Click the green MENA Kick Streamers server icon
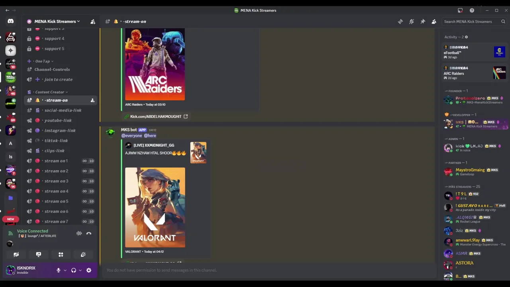Image resolution: width=510 pixels, height=287 pixels. click(x=11, y=77)
